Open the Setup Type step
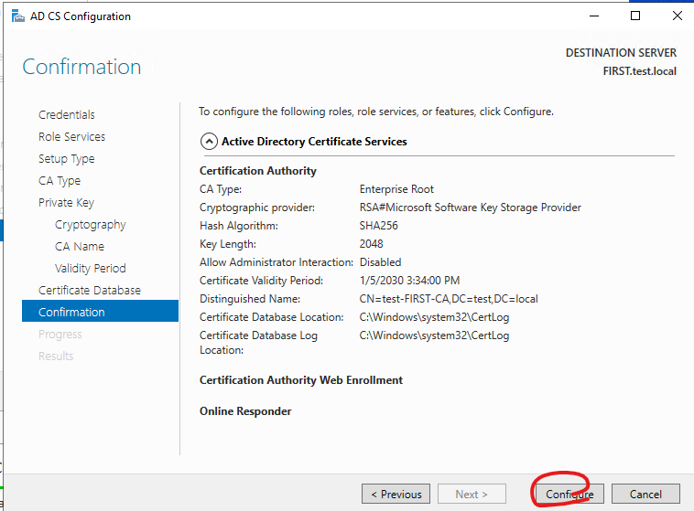Screen dimensions: 694x511 [67, 159]
